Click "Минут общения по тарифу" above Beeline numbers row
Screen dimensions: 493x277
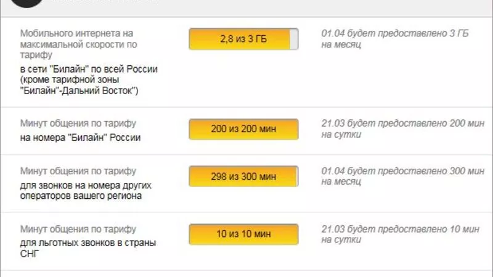[x=78, y=123]
